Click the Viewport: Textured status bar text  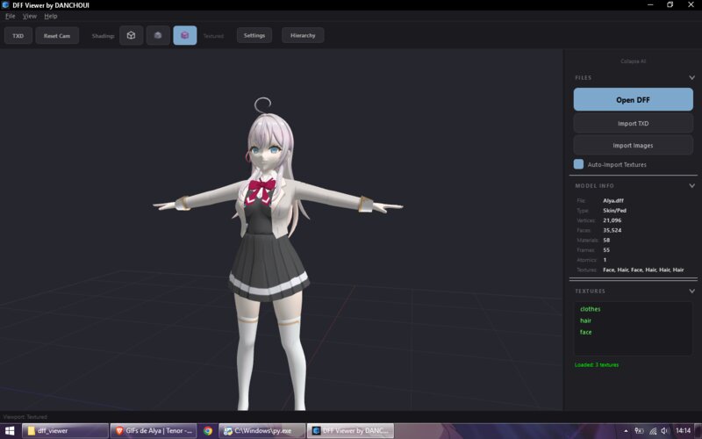coord(25,417)
